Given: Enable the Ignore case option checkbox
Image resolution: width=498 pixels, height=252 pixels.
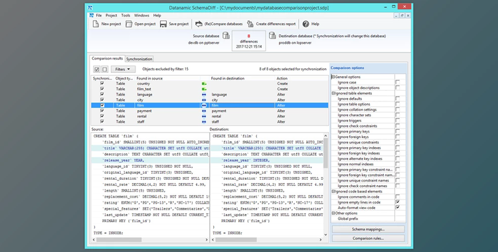Looking at the screenshot, I should (x=397, y=82).
